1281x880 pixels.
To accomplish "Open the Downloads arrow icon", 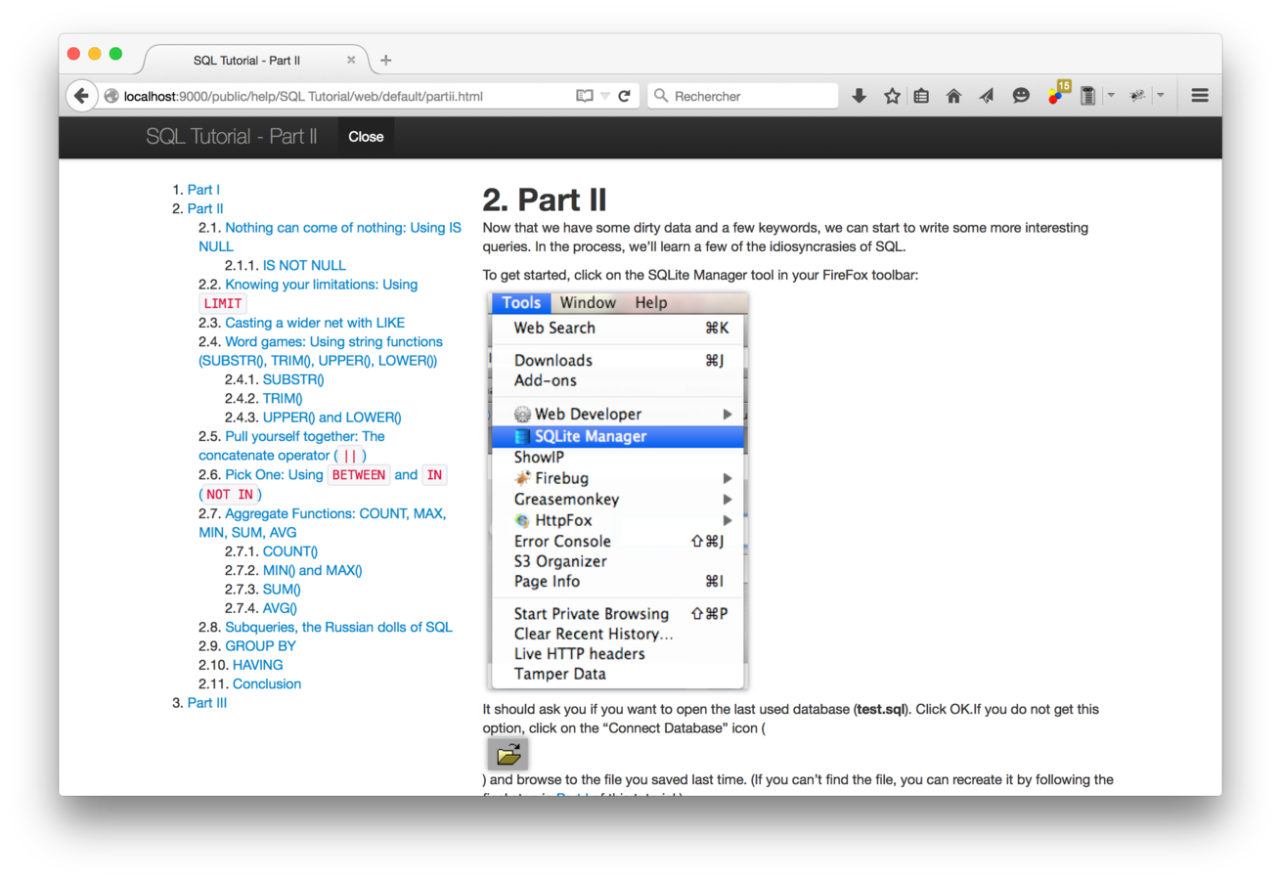I will 860,96.
